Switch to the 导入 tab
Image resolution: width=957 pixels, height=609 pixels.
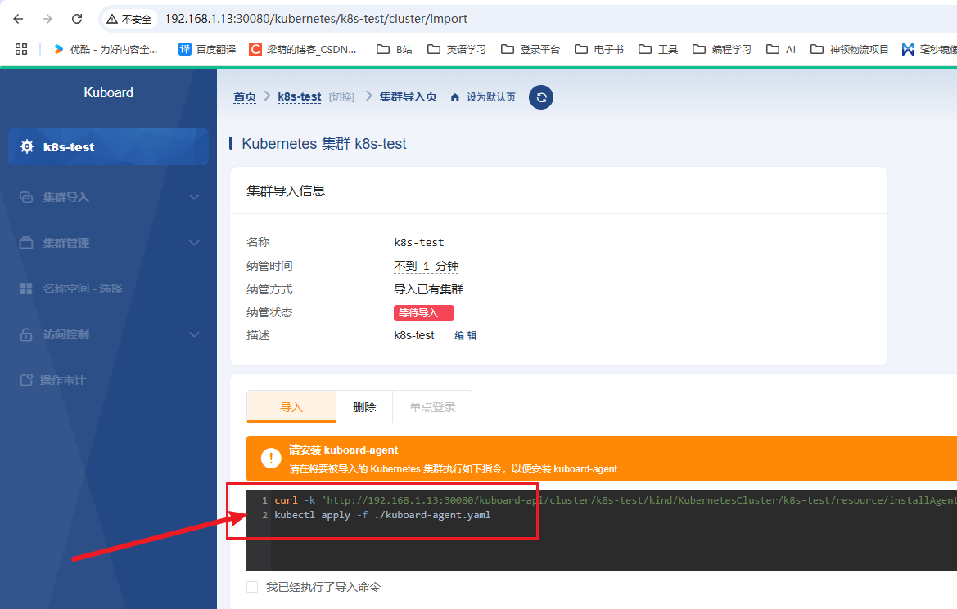(x=291, y=406)
